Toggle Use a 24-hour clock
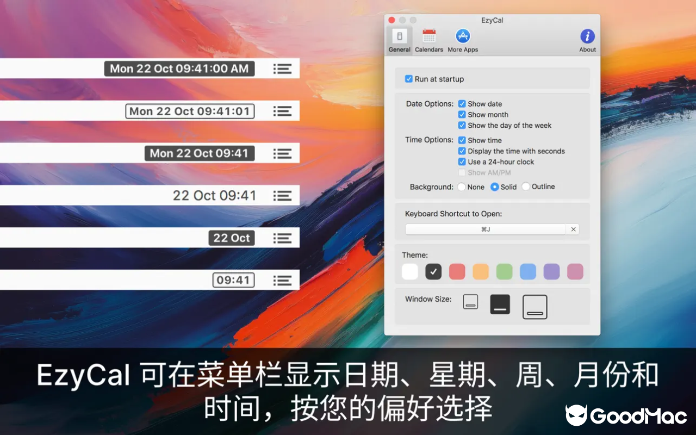 462,162
